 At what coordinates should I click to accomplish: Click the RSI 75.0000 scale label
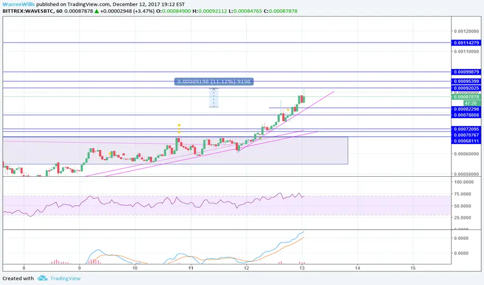pos(462,194)
